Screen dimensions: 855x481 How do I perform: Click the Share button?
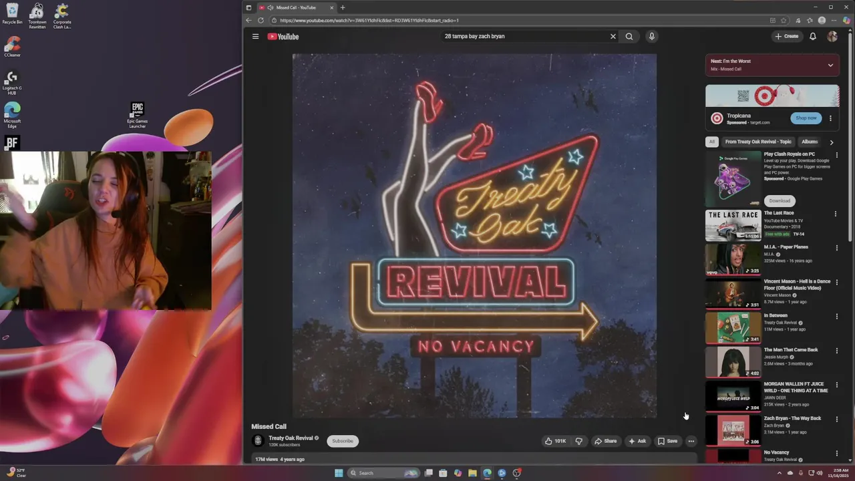606,441
